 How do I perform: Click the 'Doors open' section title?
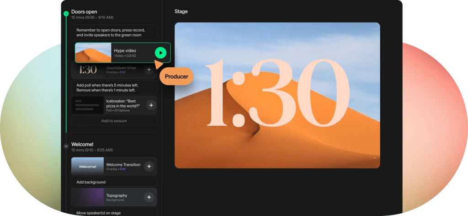coord(84,12)
